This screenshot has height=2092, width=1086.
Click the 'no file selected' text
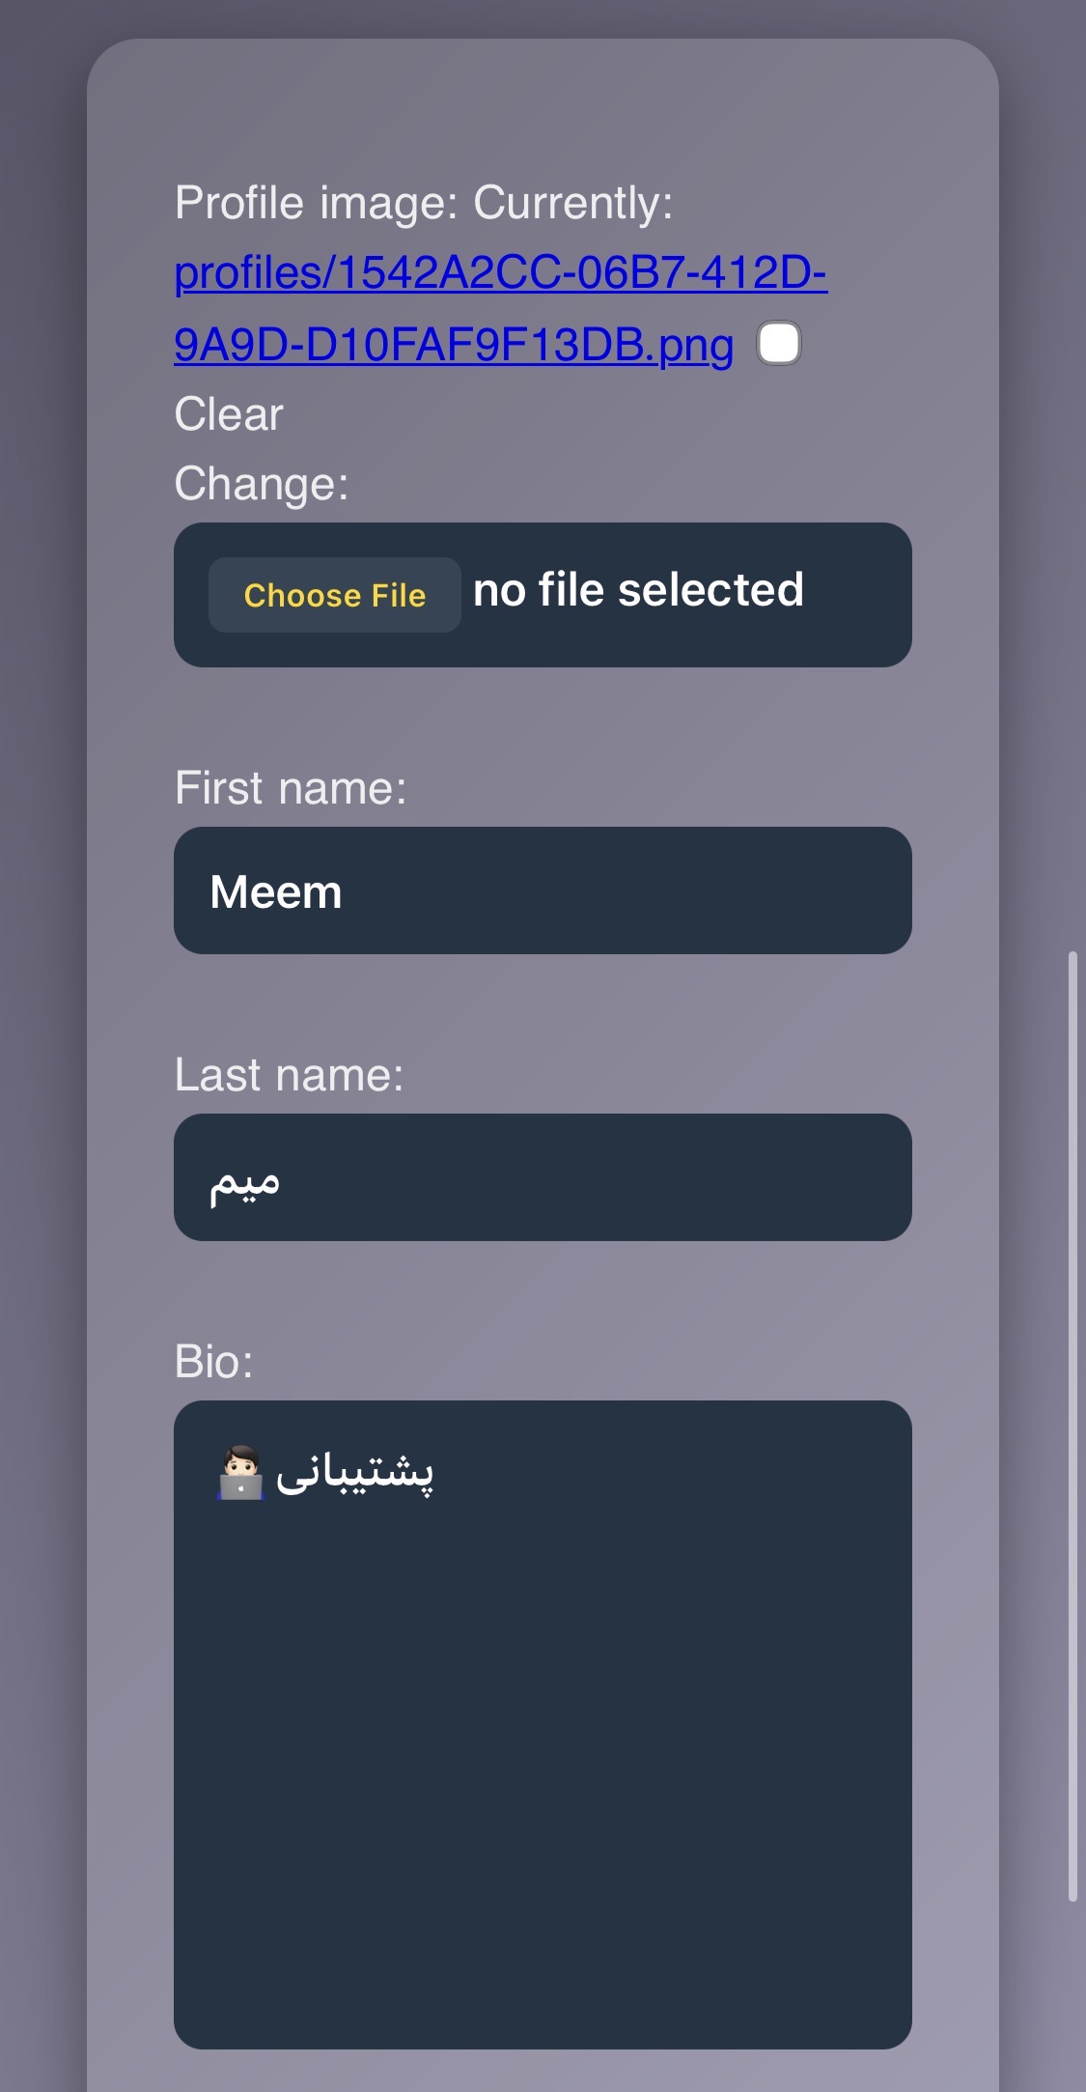click(x=638, y=589)
